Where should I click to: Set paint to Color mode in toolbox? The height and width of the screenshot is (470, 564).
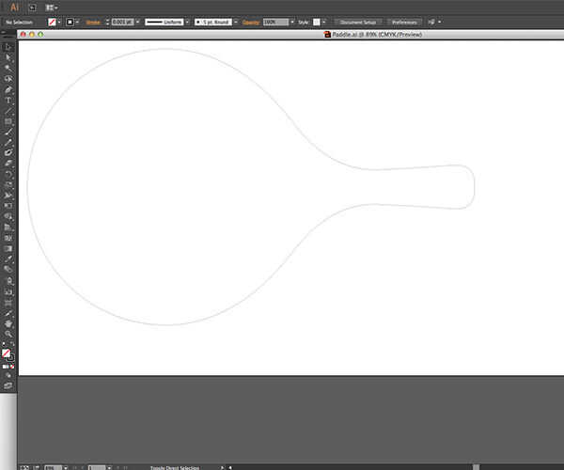click(x=5, y=367)
